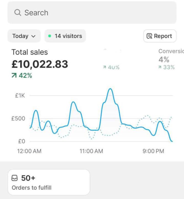Click the 33% conversion change arrow
Screen dimensions: 184x199
point(160,67)
